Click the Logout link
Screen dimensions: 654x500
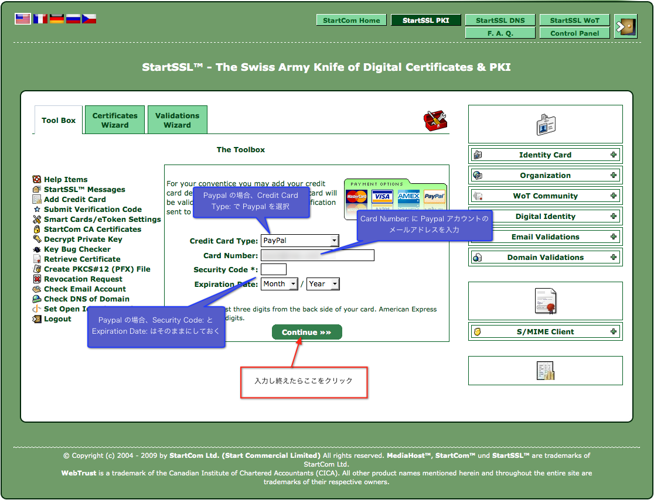[57, 319]
